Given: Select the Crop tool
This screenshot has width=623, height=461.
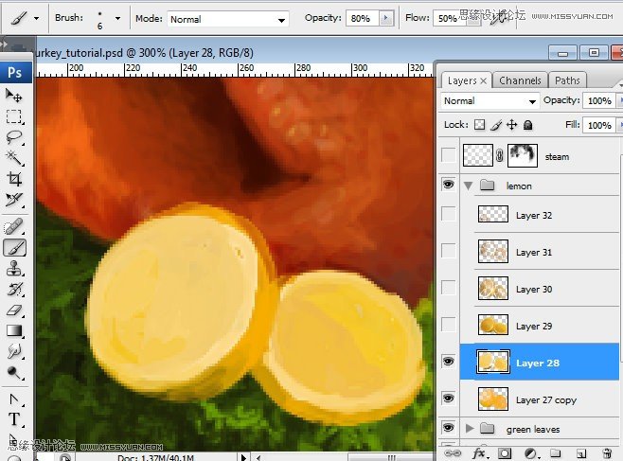Looking at the screenshot, I should pyautogui.click(x=14, y=179).
